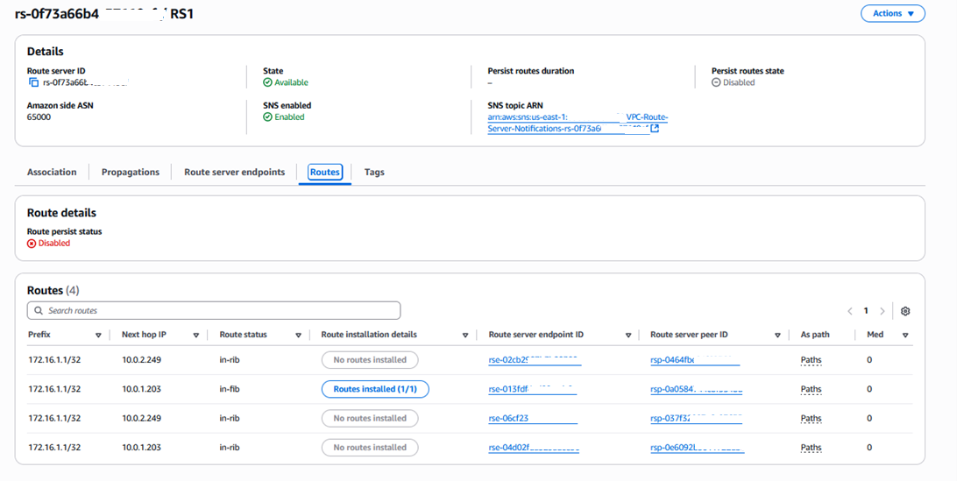Open peer rsp-037f32 link
Viewport: 957px width, 481px height.
coord(697,419)
